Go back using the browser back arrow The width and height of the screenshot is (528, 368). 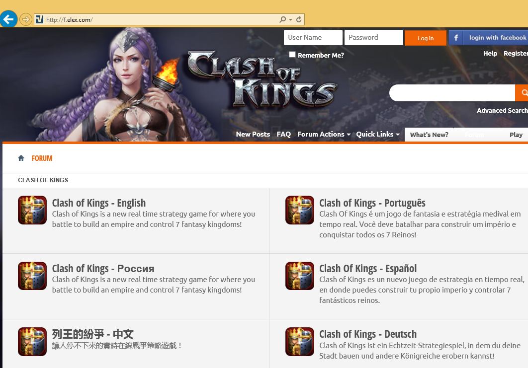8,18
